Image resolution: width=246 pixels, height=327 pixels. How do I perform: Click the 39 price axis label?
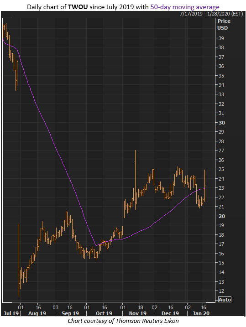pos(221,38)
